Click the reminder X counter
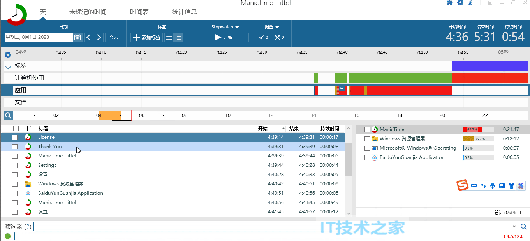 click(279, 38)
